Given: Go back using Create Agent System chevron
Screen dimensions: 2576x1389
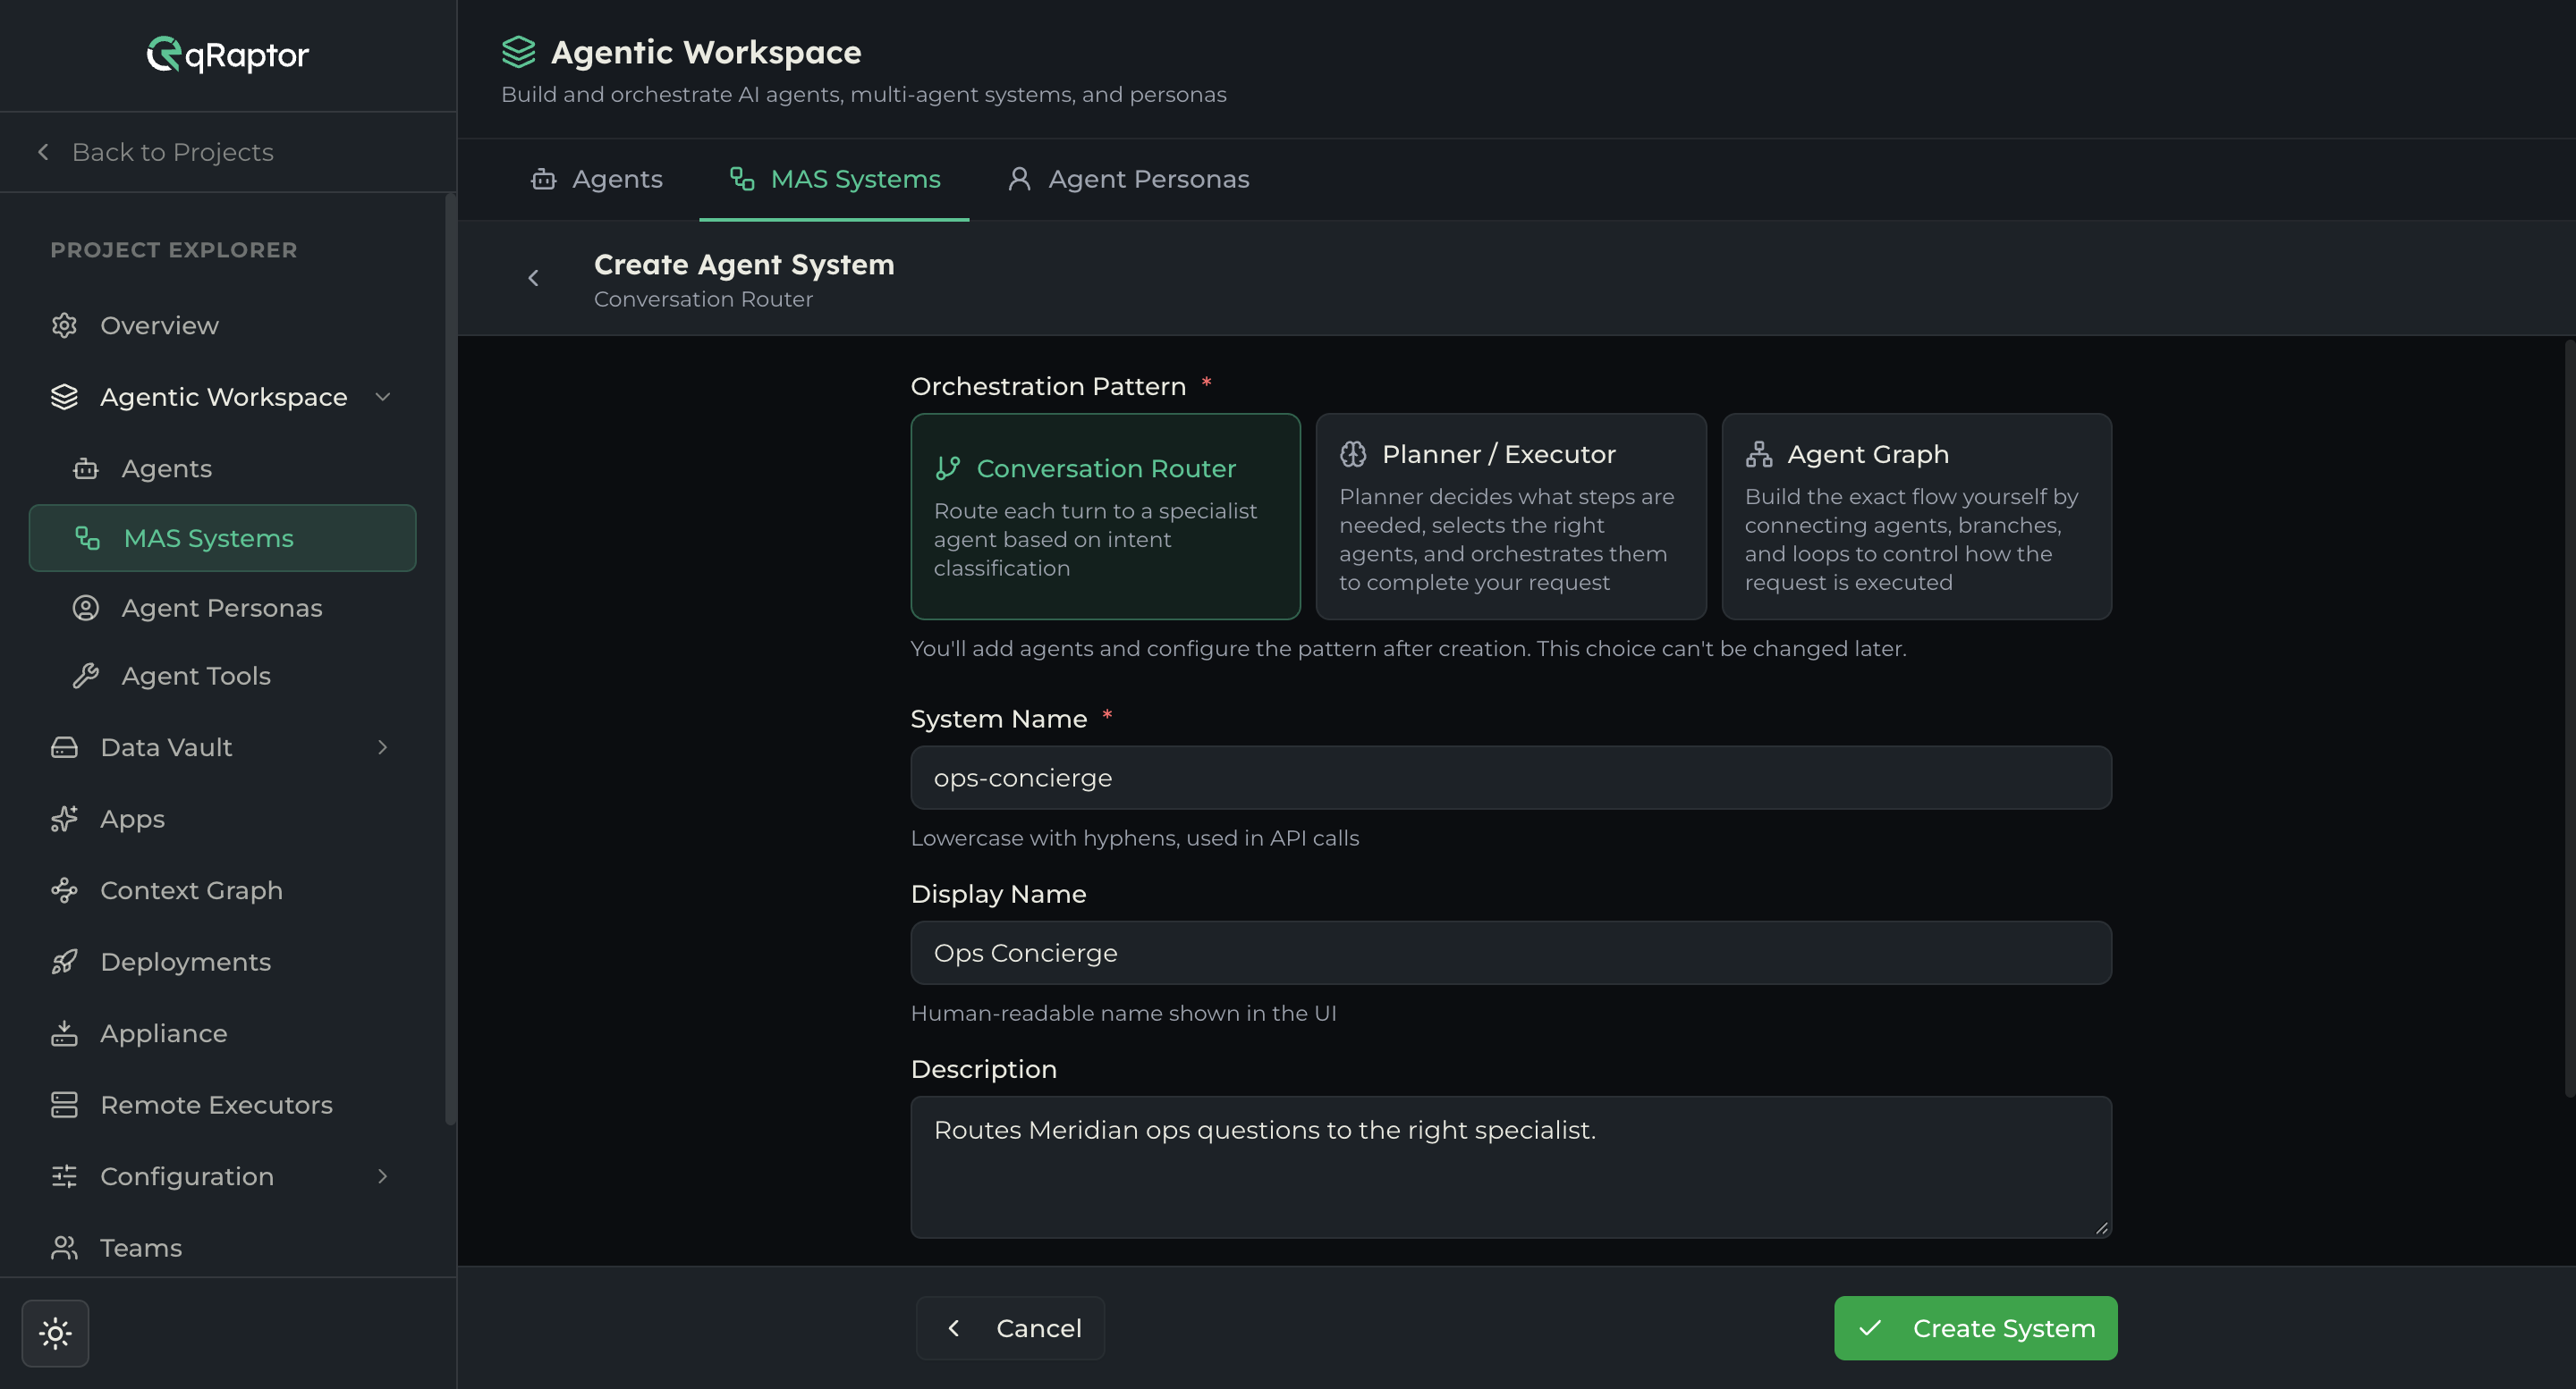Looking at the screenshot, I should click(533, 279).
